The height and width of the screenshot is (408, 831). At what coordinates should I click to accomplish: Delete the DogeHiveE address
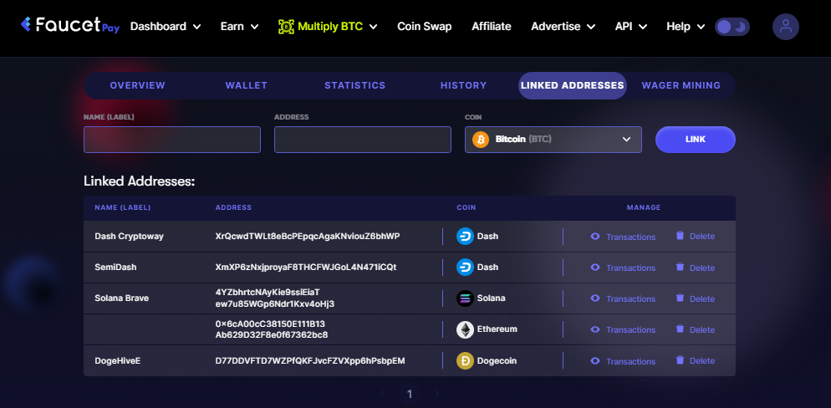pyautogui.click(x=696, y=361)
